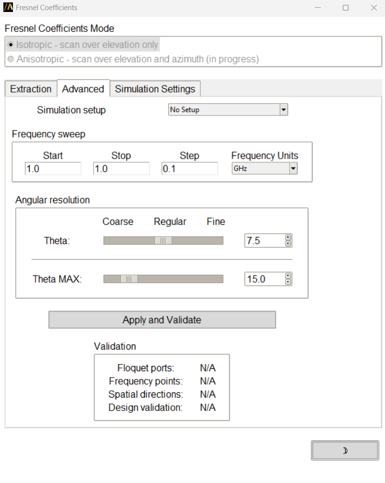Select Isotropic scan over elevation only mode
Screen dimensions: 385x483
click(x=11, y=45)
